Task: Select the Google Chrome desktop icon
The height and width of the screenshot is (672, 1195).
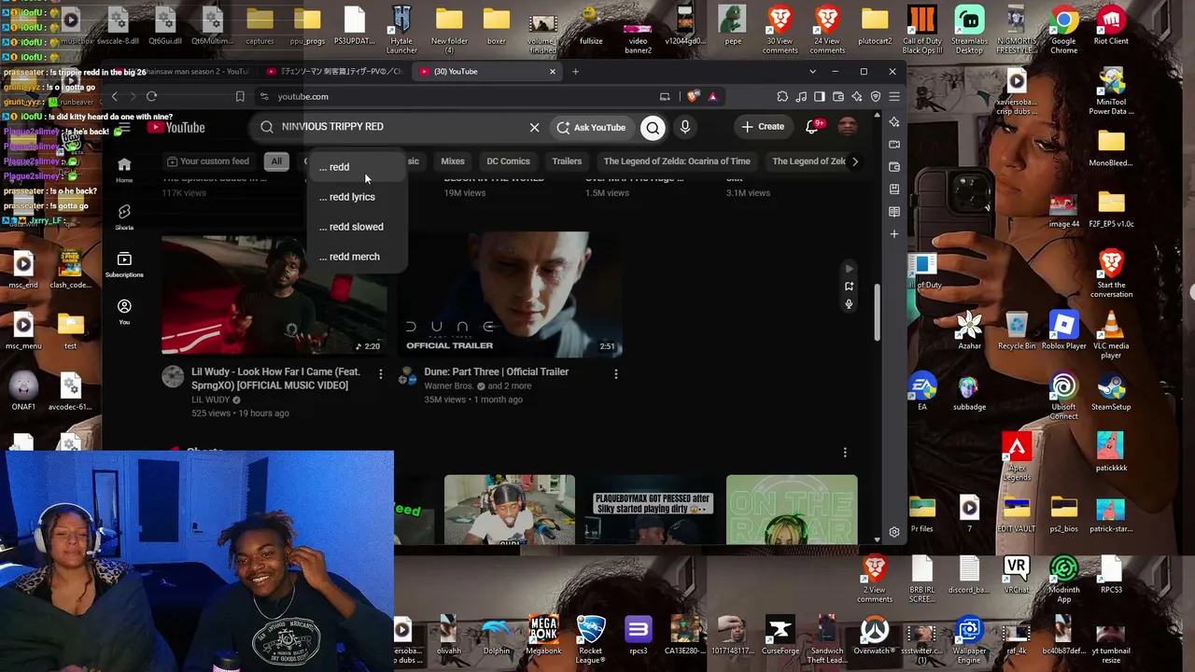Action: (1063, 31)
